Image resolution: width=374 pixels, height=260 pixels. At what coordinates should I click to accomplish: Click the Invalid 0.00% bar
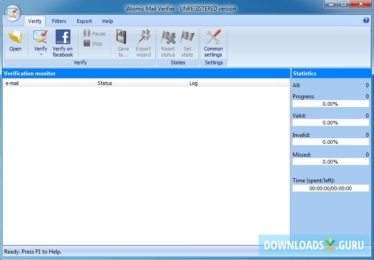[x=330, y=142]
